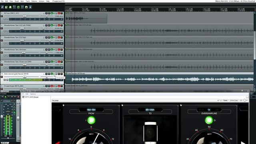Image resolution: width=256 pixels, height=144 pixels.
Task: Click the arrange view vertical scrollbar
Action: [255, 45]
